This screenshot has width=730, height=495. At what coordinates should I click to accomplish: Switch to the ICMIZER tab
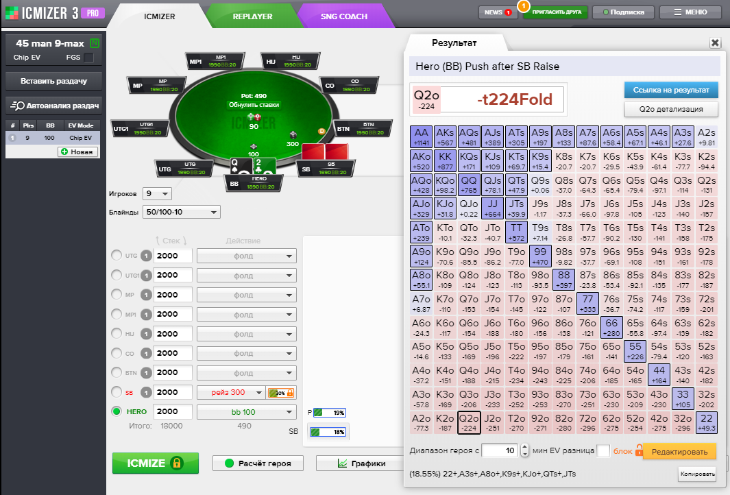[x=159, y=16]
